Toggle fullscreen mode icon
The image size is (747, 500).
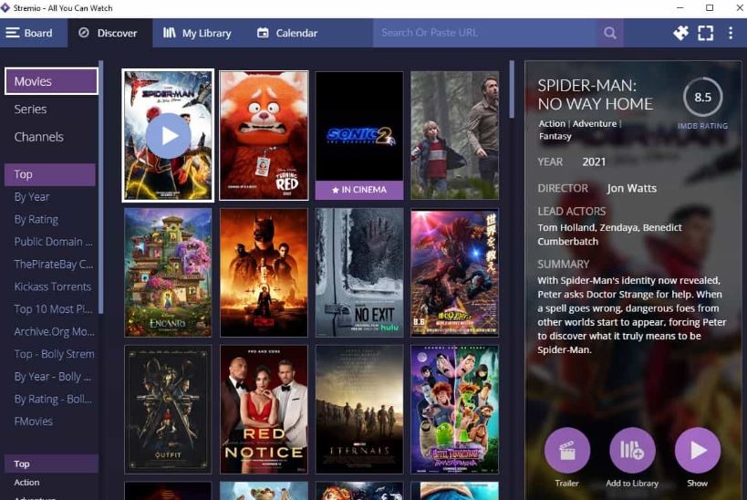(x=706, y=33)
